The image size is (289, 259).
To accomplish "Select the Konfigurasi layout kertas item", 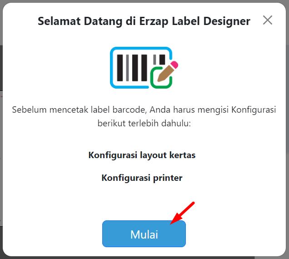I will coord(142,155).
